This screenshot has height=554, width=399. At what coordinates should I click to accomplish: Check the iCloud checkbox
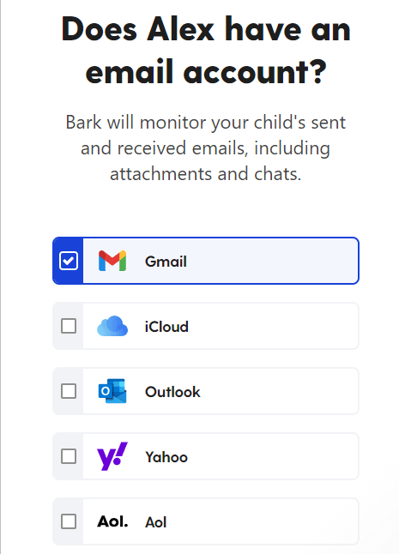(69, 326)
